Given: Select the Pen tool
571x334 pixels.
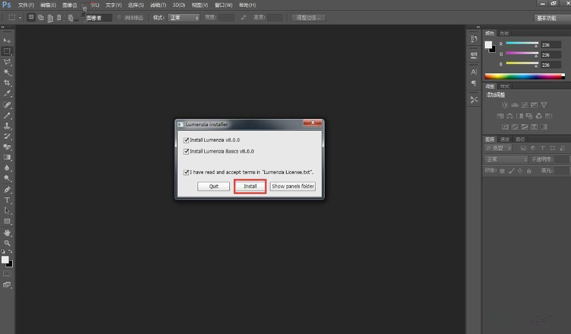Looking at the screenshot, I should 7,190.
